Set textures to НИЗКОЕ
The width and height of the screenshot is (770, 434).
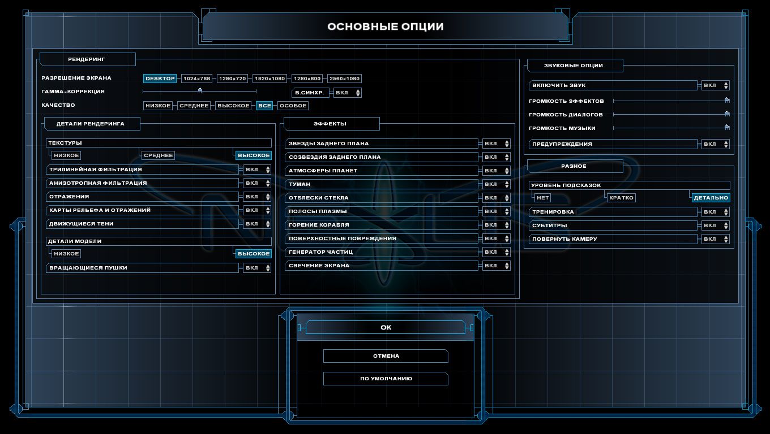pyautogui.click(x=67, y=155)
